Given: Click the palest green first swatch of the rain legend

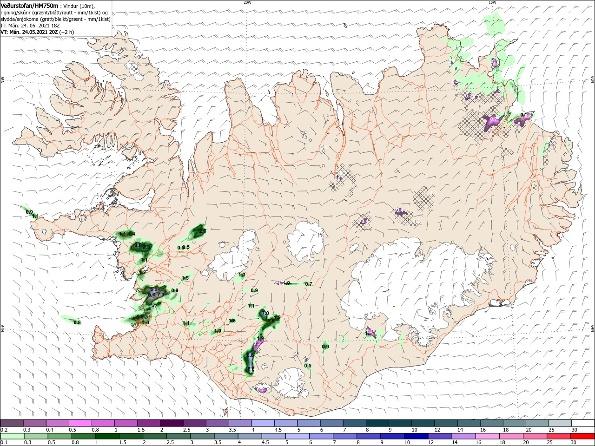Looking at the screenshot, I should click(x=12, y=436).
